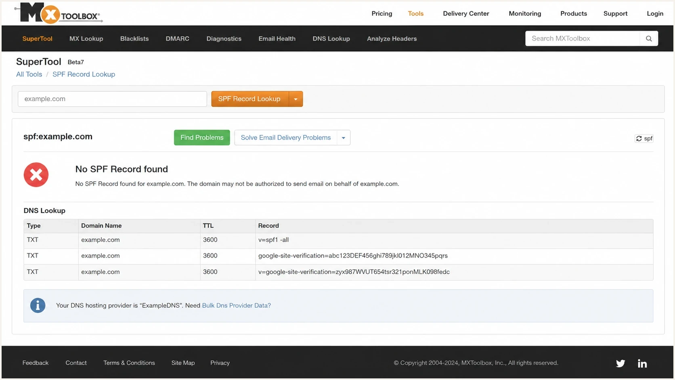Click the TTL column header
This screenshot has width=675, height=380.
coord(228,226)
